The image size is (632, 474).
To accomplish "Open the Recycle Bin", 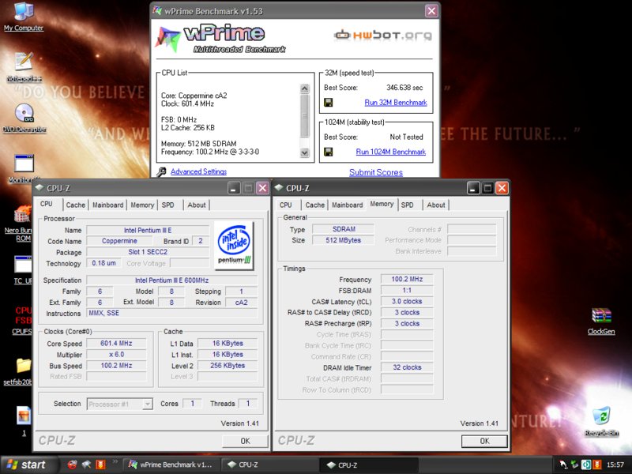I will tap(601, 422).
